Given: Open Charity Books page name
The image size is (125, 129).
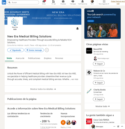Looking at the screenshot, I should 99,90.
